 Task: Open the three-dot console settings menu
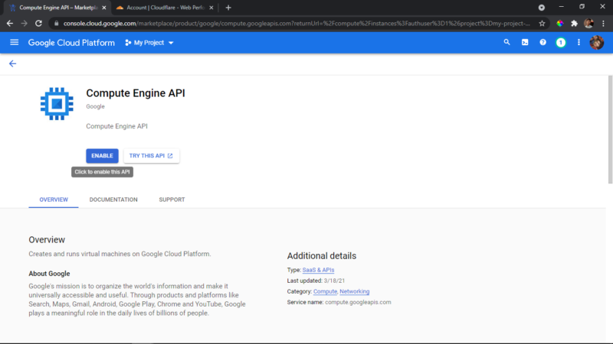(x=579, y=42)
